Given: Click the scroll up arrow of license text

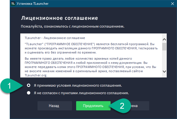Looking at the screenshot, I should 164,39.
